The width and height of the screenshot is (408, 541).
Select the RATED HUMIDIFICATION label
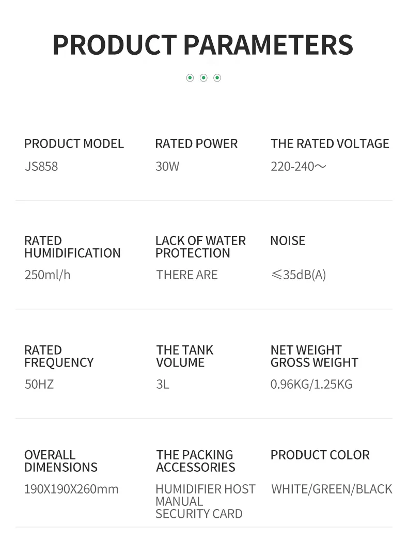coord(72,247)
